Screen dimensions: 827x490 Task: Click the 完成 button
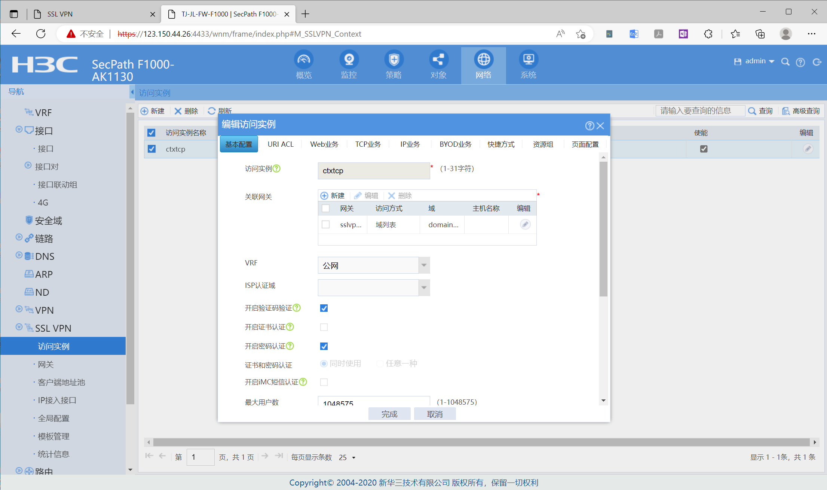tap(389, 414)
